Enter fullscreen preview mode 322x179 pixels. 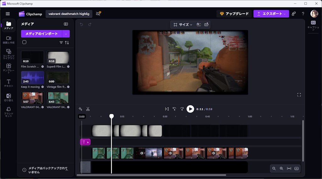coord(299,95)
